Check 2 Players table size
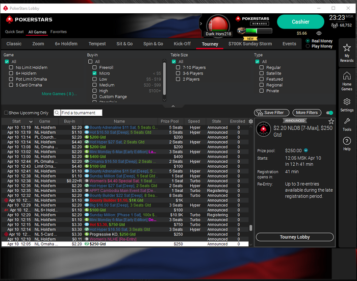Image resolution: width=357 pixels, height=281 pixels. (178, 79)
